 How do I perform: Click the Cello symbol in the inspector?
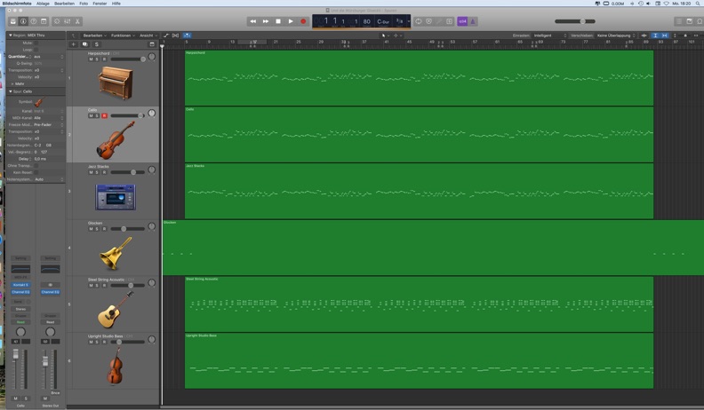tap(39, 102)
